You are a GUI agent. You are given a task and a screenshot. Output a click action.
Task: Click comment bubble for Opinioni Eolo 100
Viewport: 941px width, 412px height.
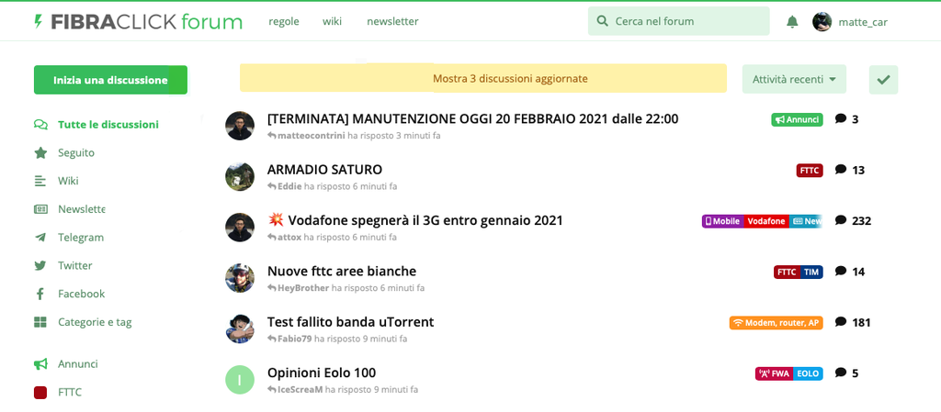tap(841, 373)
